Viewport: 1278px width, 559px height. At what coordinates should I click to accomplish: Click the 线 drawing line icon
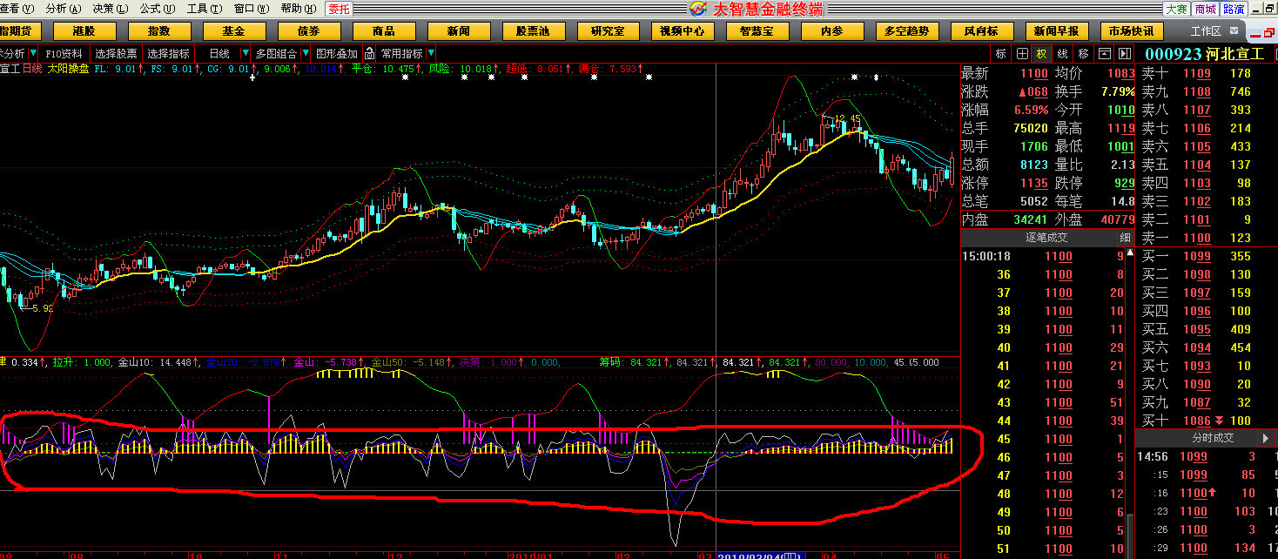click(x=1063, y=53)
